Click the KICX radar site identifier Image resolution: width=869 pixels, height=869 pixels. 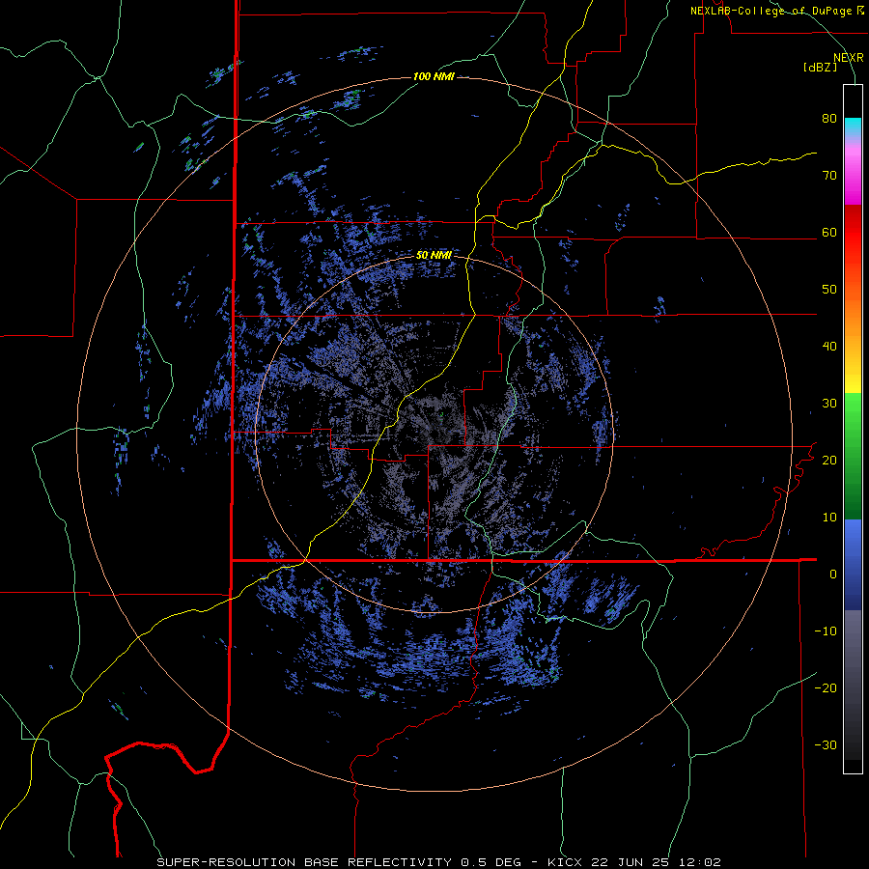(566, 862)
